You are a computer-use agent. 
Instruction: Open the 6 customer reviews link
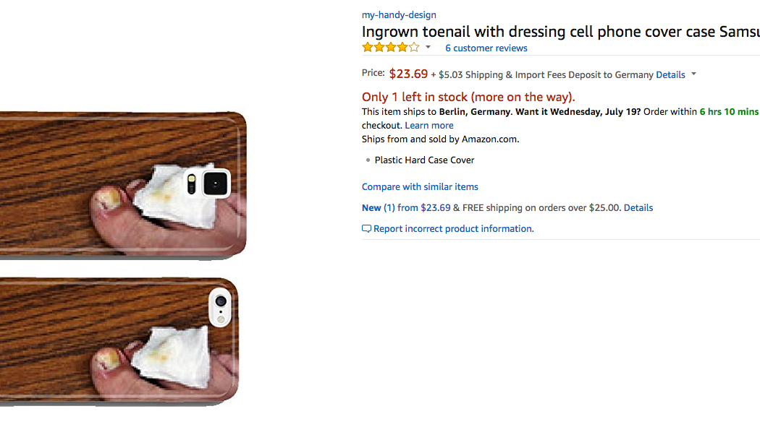click(486, 48)
